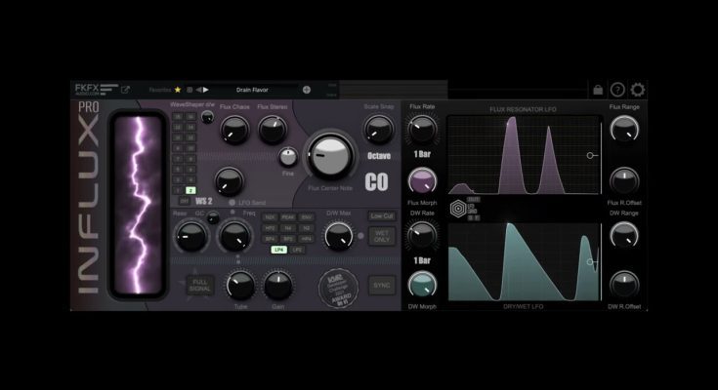Click the Favorites star icon

coord(178,90)
